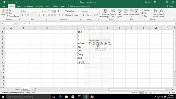This screenshot has width=176, height=99.
Task: Decrease font size with the smaller A
Action: pos(45,11)
